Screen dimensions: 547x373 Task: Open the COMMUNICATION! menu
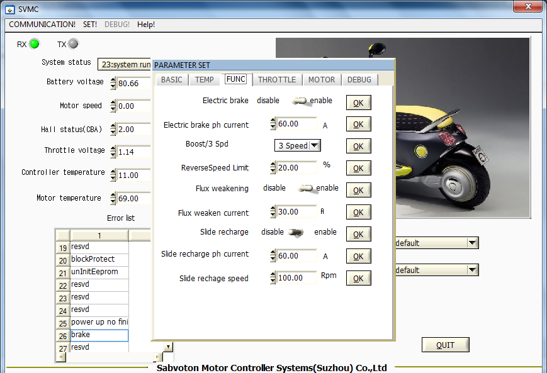coord(42,25)
